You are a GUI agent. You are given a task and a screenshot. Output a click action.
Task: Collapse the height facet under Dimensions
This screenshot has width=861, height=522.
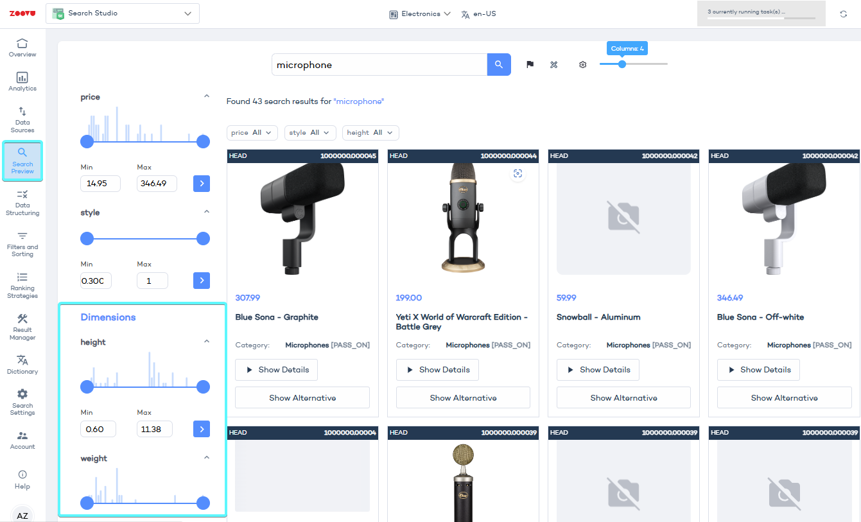[x=207, y=340]
